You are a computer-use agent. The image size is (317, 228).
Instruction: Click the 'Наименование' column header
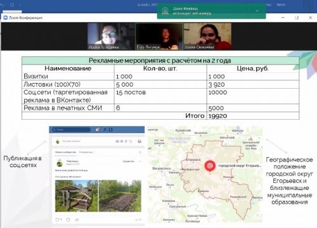tap(68, 68)
